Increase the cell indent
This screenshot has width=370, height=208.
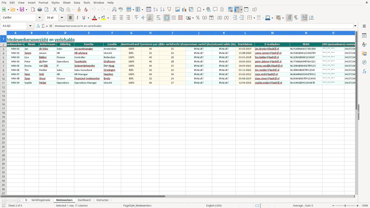[235, 18]
